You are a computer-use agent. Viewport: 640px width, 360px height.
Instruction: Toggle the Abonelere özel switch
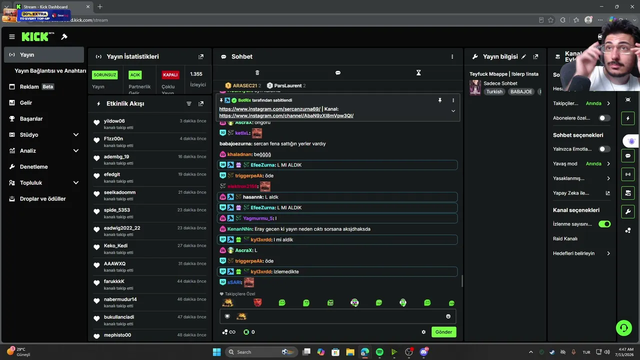pos(604,118)
